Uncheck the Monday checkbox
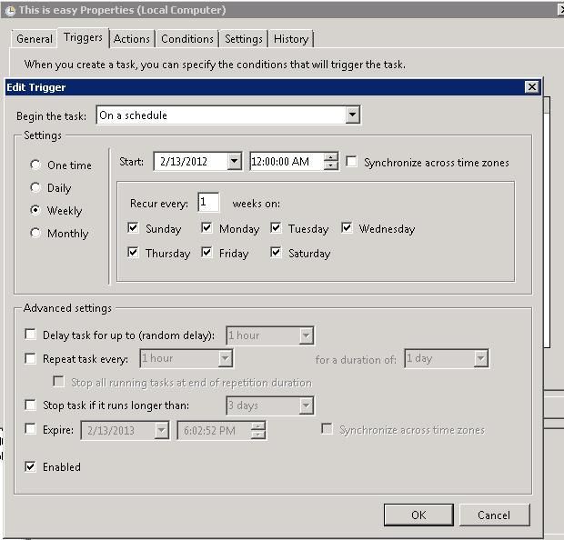564x540 pixels. (206, 228)
